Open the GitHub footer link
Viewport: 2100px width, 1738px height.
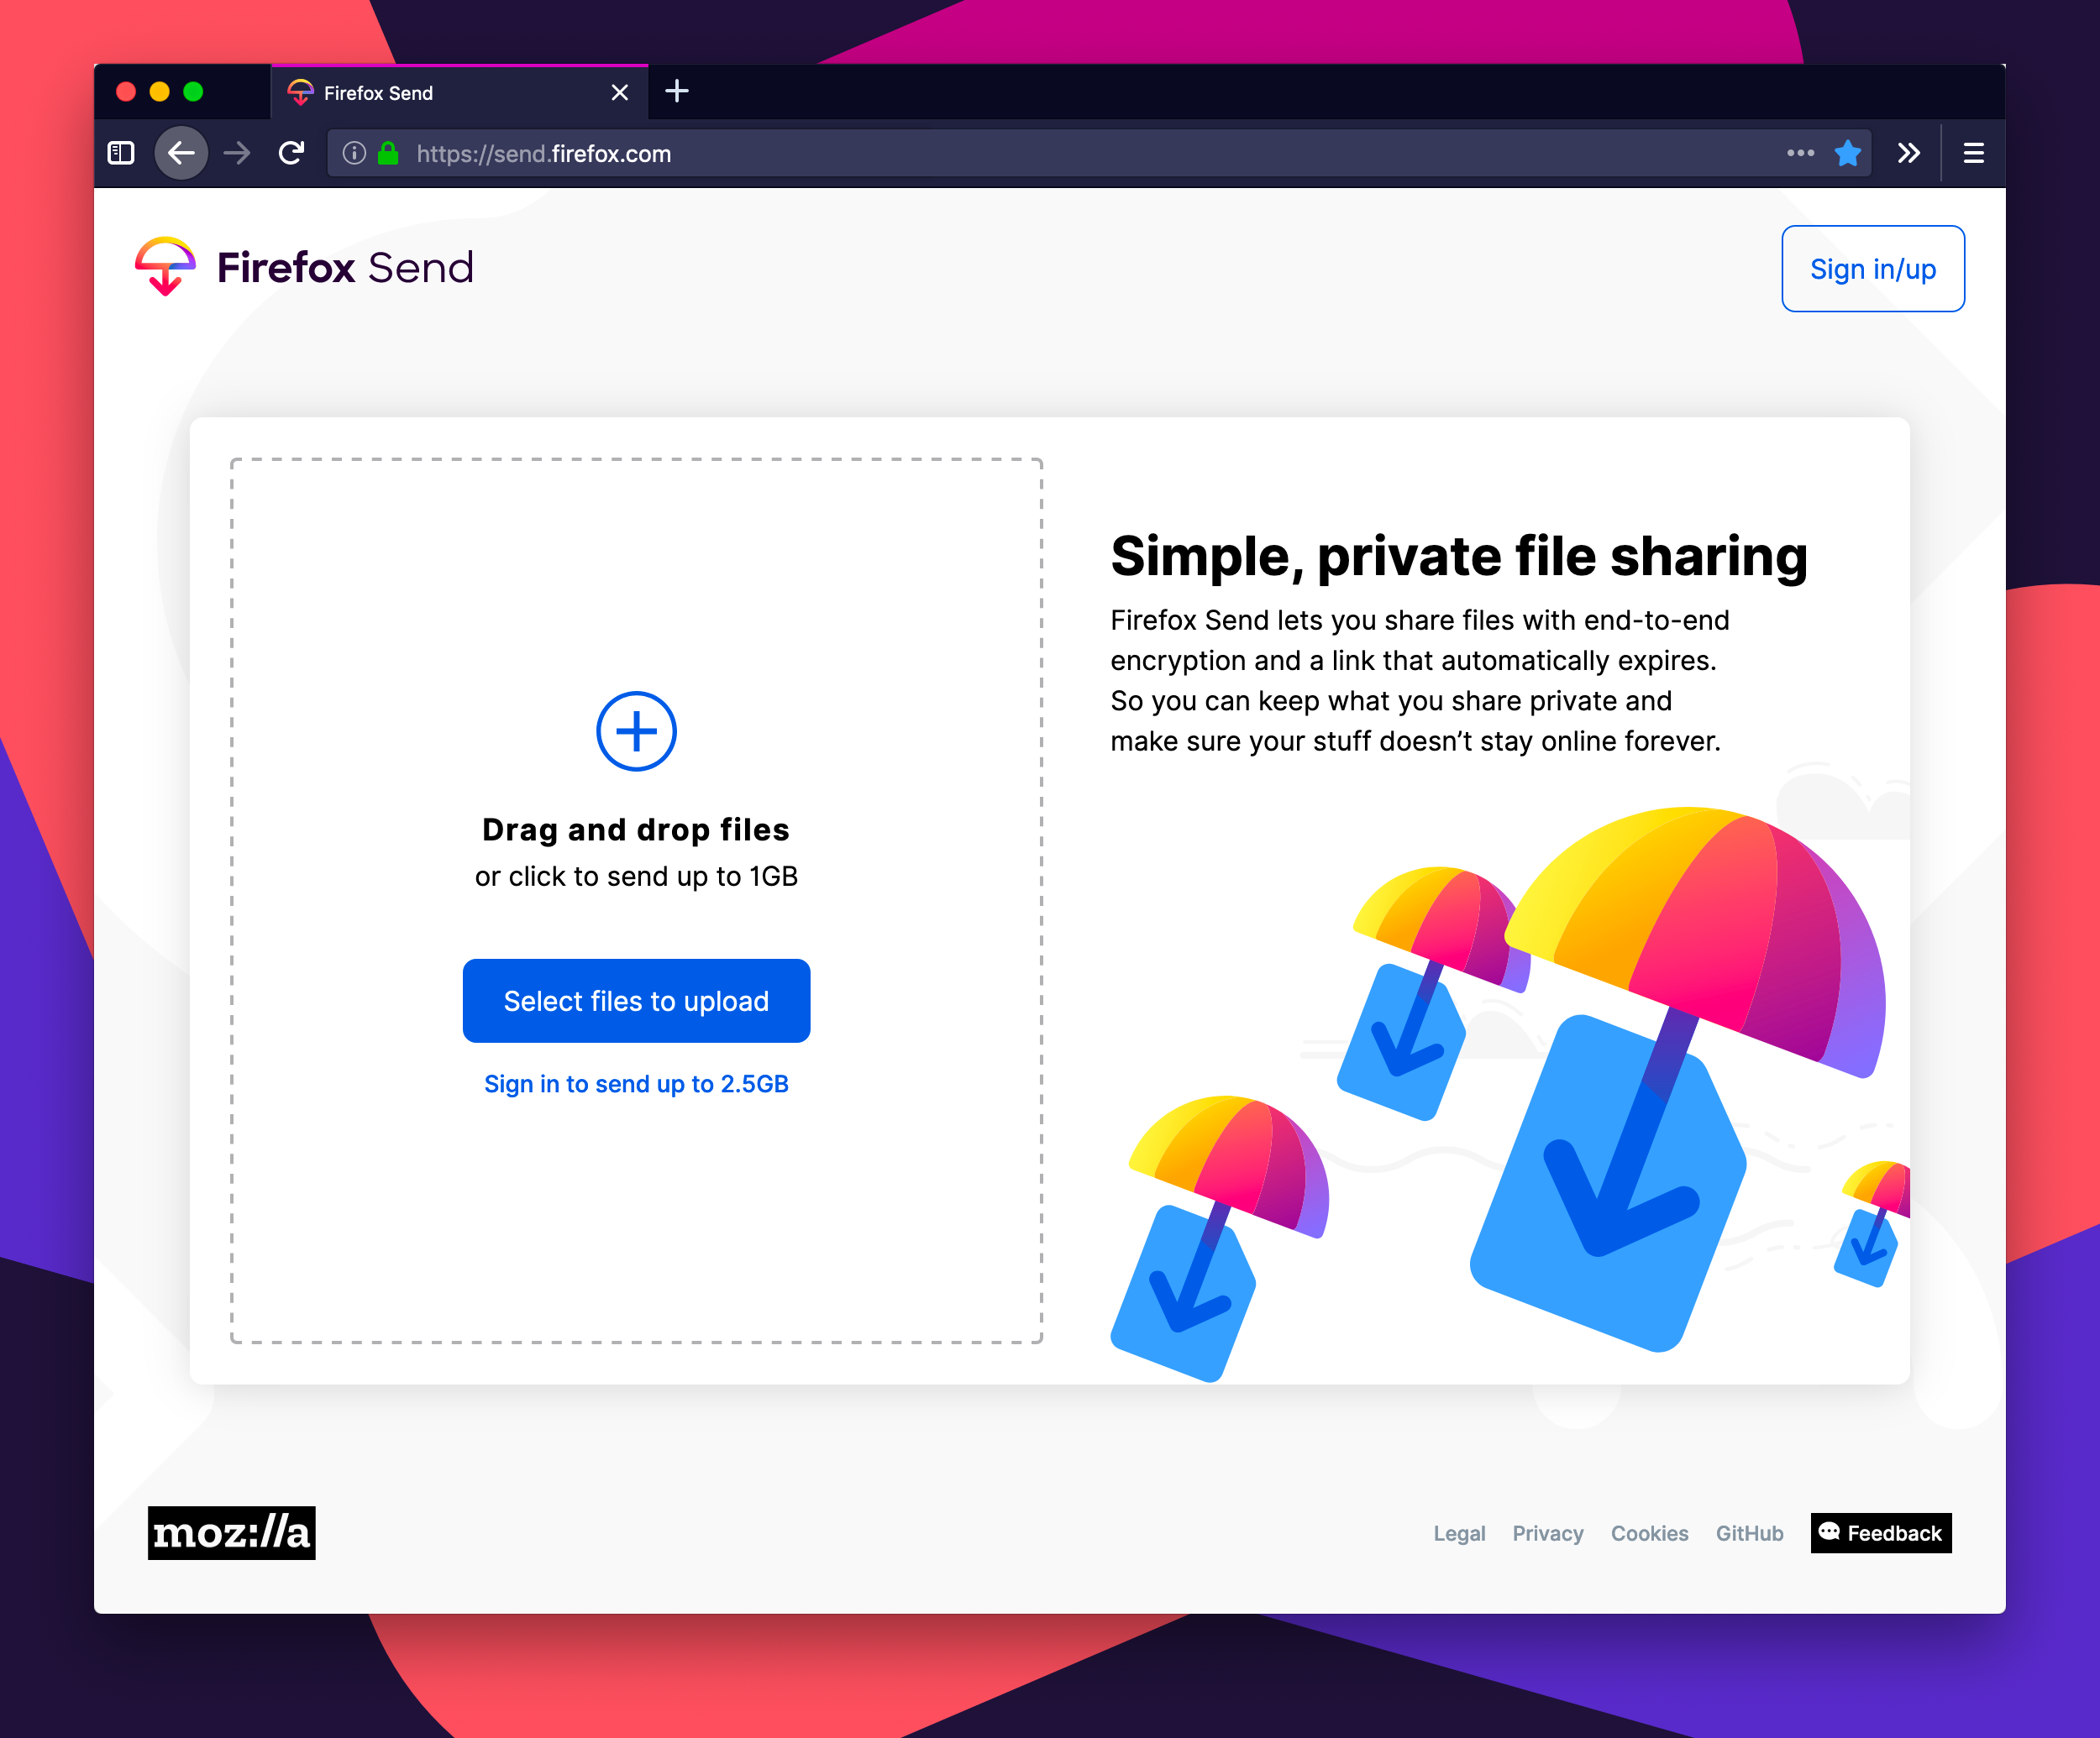(1748, 1532)
